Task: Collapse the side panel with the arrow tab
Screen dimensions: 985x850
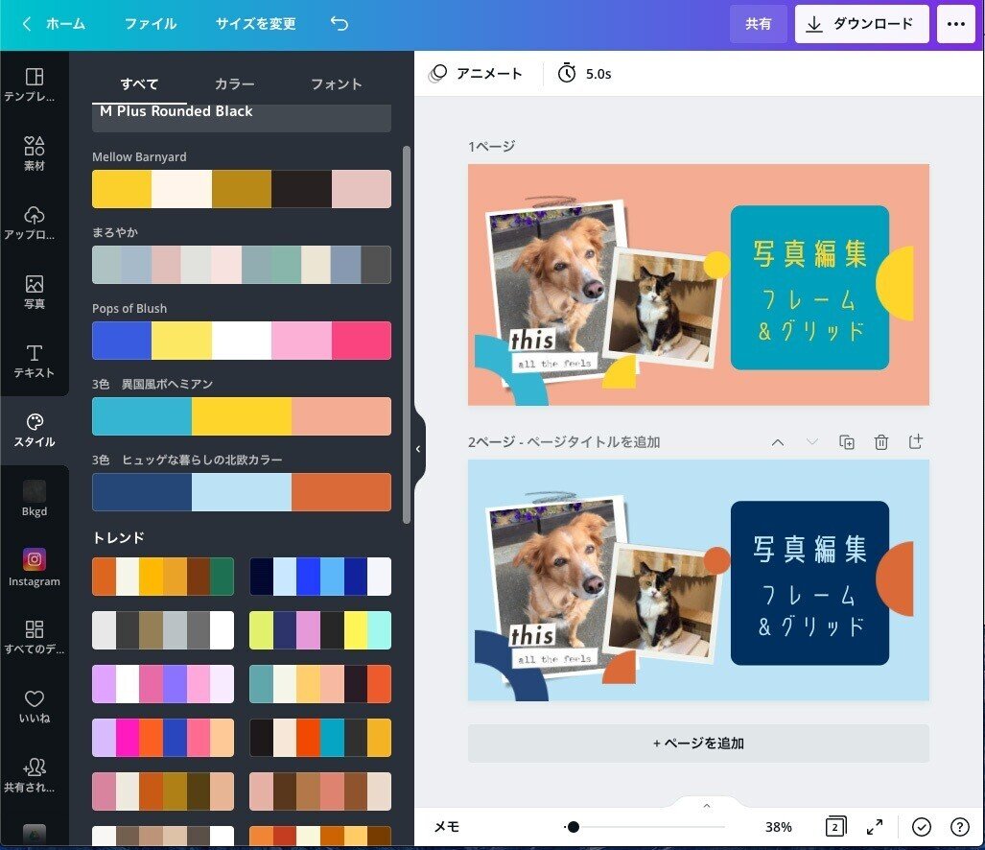Action: point(417,448)
